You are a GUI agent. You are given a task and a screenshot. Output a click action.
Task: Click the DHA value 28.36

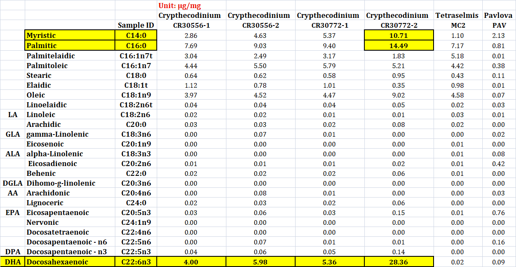(399, 262)
